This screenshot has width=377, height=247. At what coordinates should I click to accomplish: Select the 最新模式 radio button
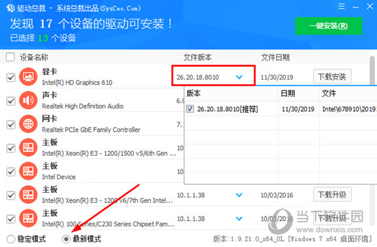(x=66, y=239)
